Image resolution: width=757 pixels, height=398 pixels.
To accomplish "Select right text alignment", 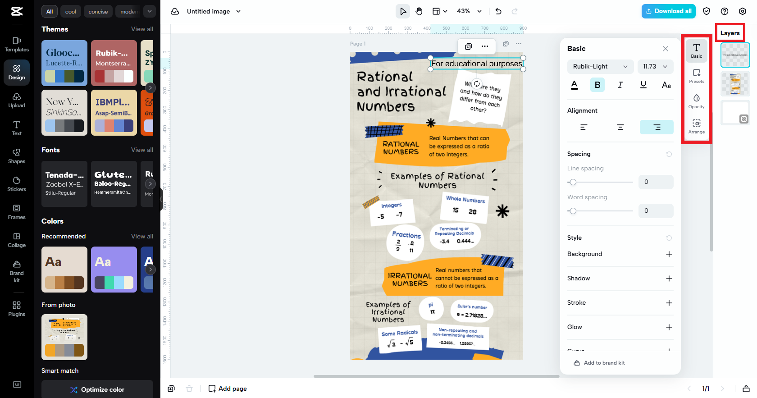I will tap(657, 127).
